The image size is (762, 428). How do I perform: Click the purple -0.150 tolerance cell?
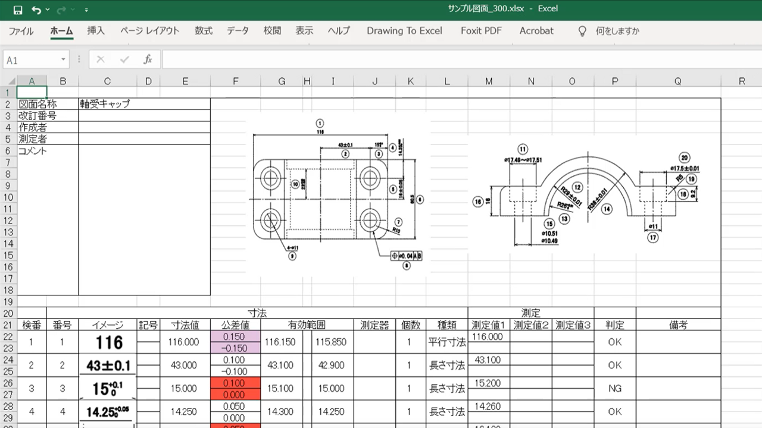(x=236, y=348)
